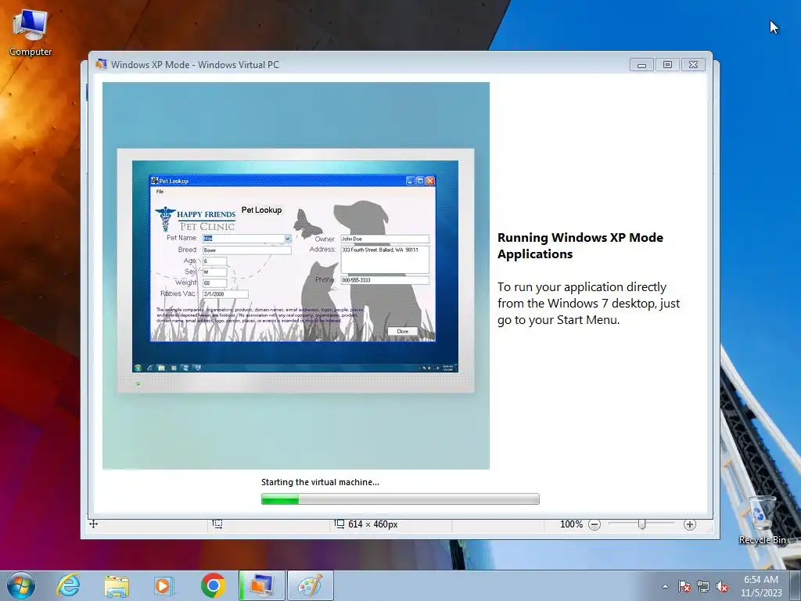Open the clock showing 6:54 AM
Image resolution: width=801 pixels, height=601 pixels.
(x=761, y=586)
